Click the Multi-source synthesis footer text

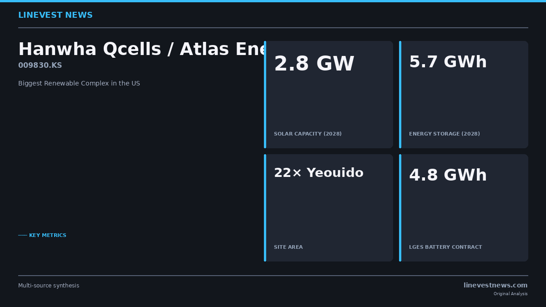click(x=49, y=286)
